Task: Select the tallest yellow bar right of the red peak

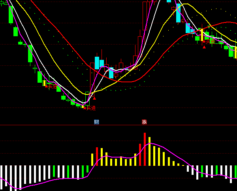Action: 149,151
